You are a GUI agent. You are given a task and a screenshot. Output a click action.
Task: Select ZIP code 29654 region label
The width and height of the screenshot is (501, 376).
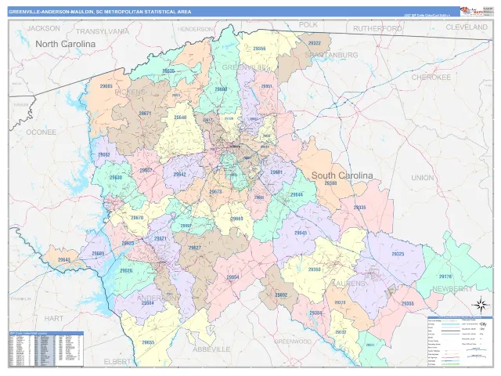coord(232,277)
